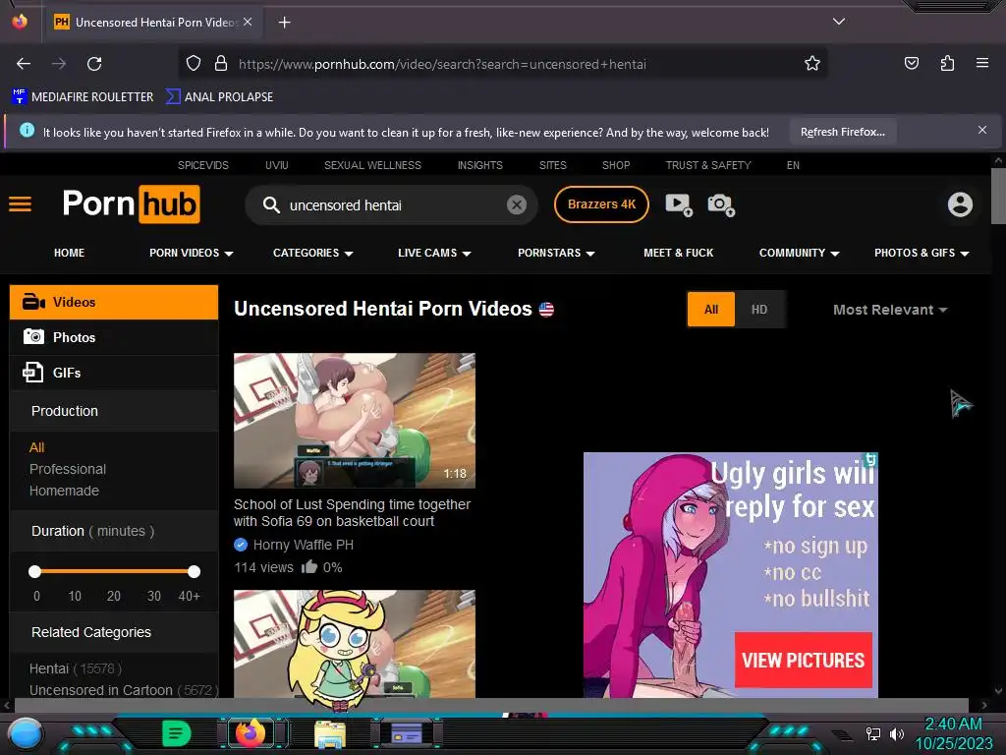This screenshot has width=1006, height=755.
Task: Open the list all tabs chevron
Action: click(x=839, y=22)
